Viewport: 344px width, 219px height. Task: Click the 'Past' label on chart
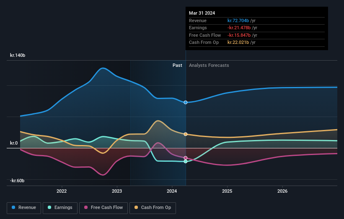point(177,65)
